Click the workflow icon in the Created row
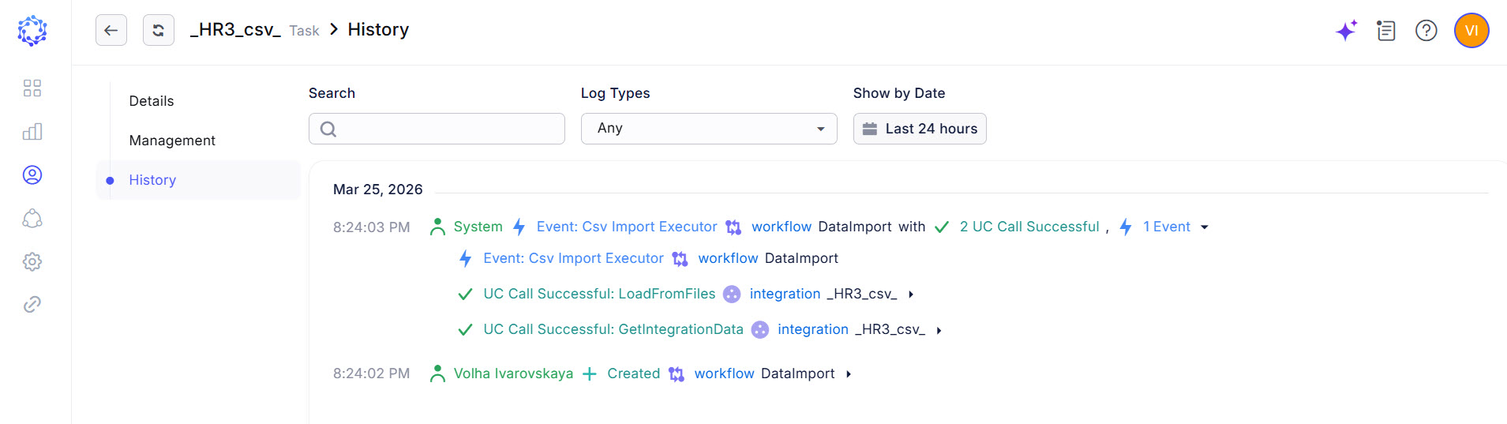Image resolution: width=1507 pixels, height=424 pixels. pyautogui.click(x=677, y=373)
